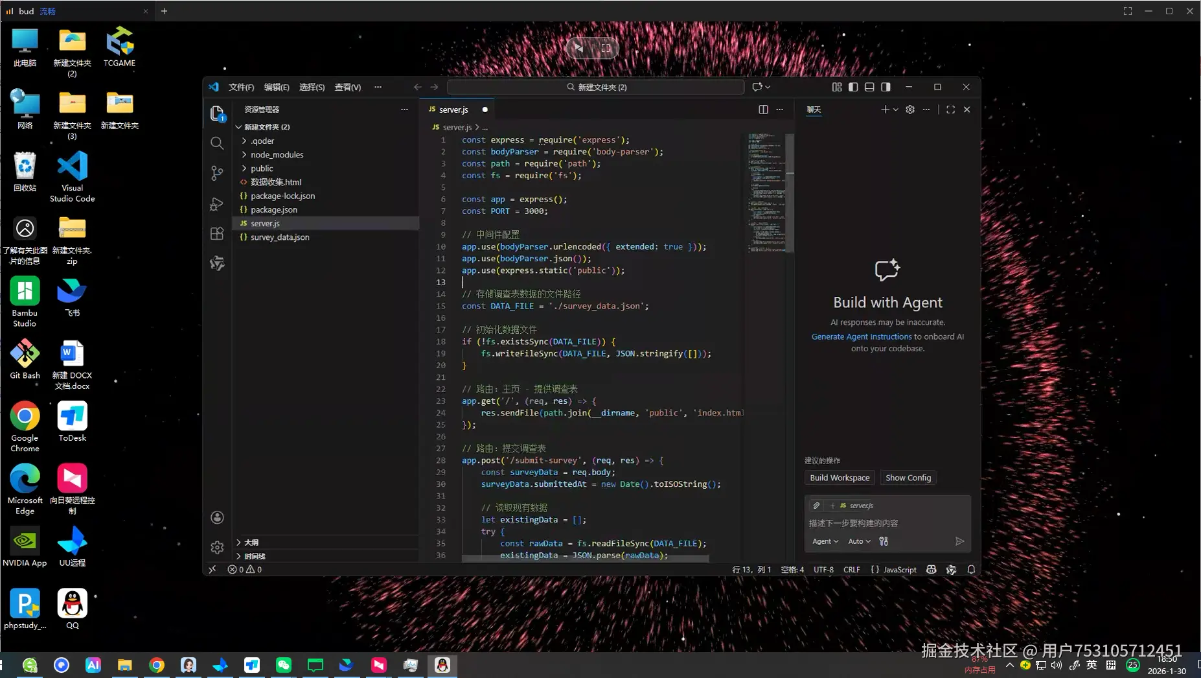
Task: Open package.json in the explorer
Action: (x=326, y=209)
